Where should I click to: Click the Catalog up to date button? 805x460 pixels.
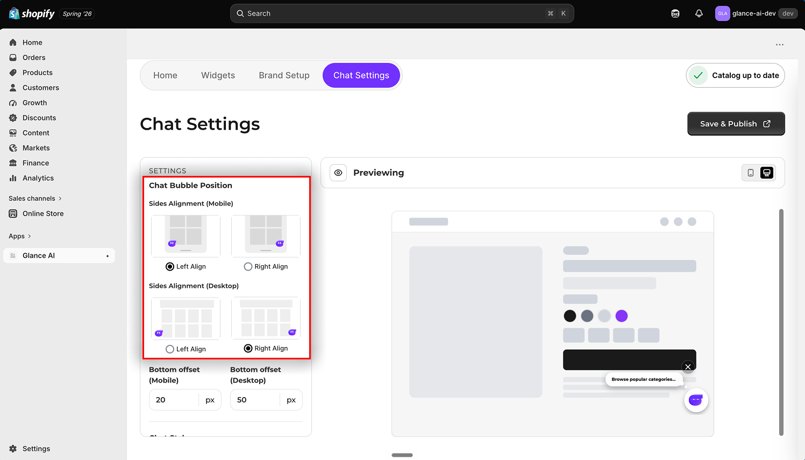coord(735,75)
